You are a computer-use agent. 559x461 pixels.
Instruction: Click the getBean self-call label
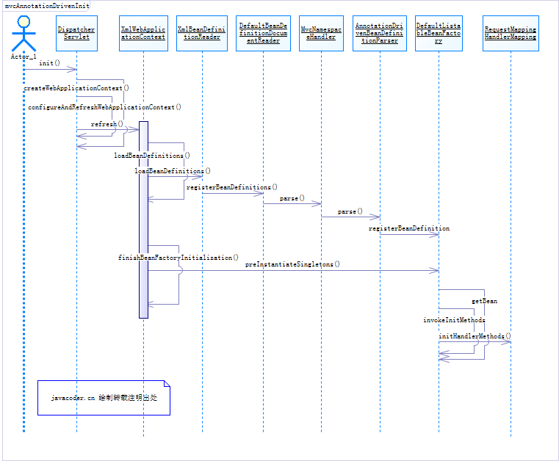484,301
